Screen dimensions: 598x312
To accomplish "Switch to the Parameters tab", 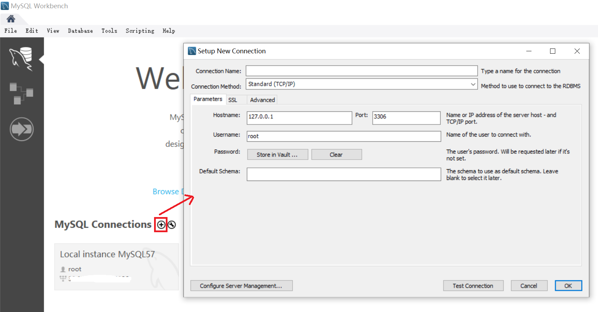I will pos(208,99).
